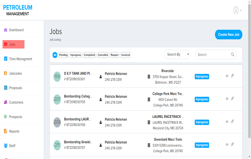The height and width of the screenshot is (159, 251).
Task: Expand profile menu arrow beside avatar
Action: [x=241, y=11]
